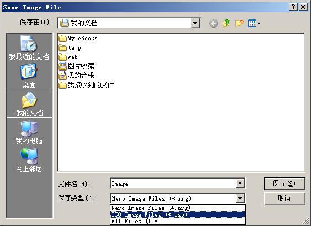The height and width of the screenshot is (226, 311).
Task: Click the 取消 cancel button
Action: click(x=284, y=198)
